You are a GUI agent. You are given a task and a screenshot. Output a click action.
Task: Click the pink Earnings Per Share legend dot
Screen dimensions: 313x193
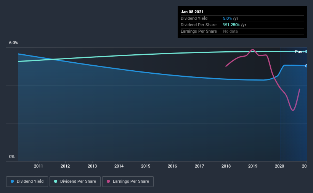pyautogui.click(x=108, y=181)
